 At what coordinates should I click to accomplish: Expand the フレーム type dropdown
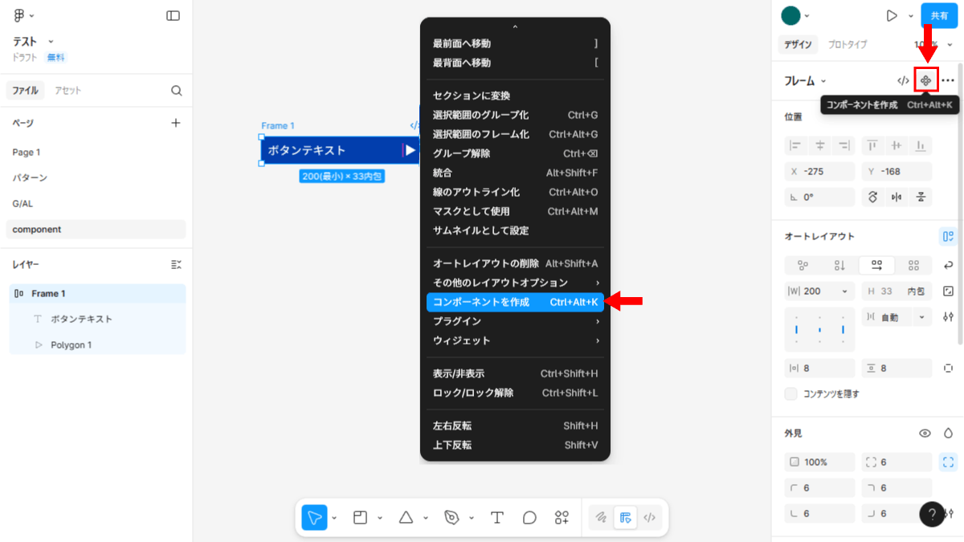pos(805,80)
